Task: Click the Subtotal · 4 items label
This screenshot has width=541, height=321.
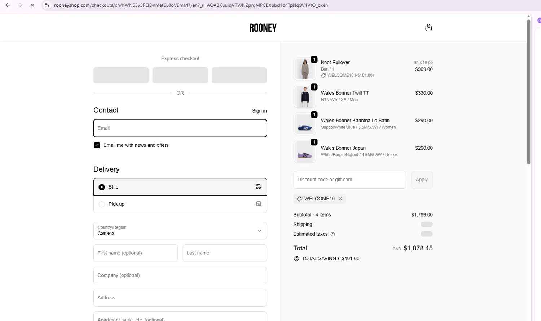Action: pos(312,215)
